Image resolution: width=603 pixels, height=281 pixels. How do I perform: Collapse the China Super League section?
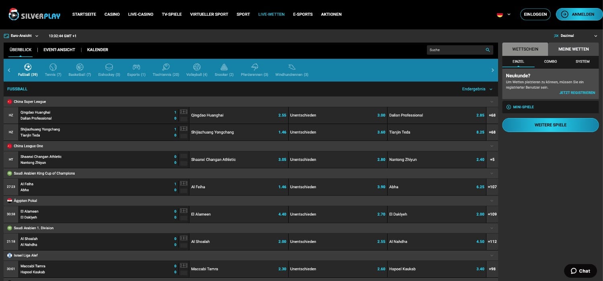pyautogui.click(x=491, y=102)
